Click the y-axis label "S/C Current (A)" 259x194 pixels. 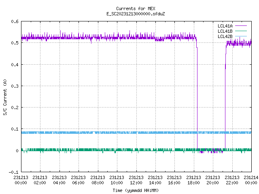5,97
